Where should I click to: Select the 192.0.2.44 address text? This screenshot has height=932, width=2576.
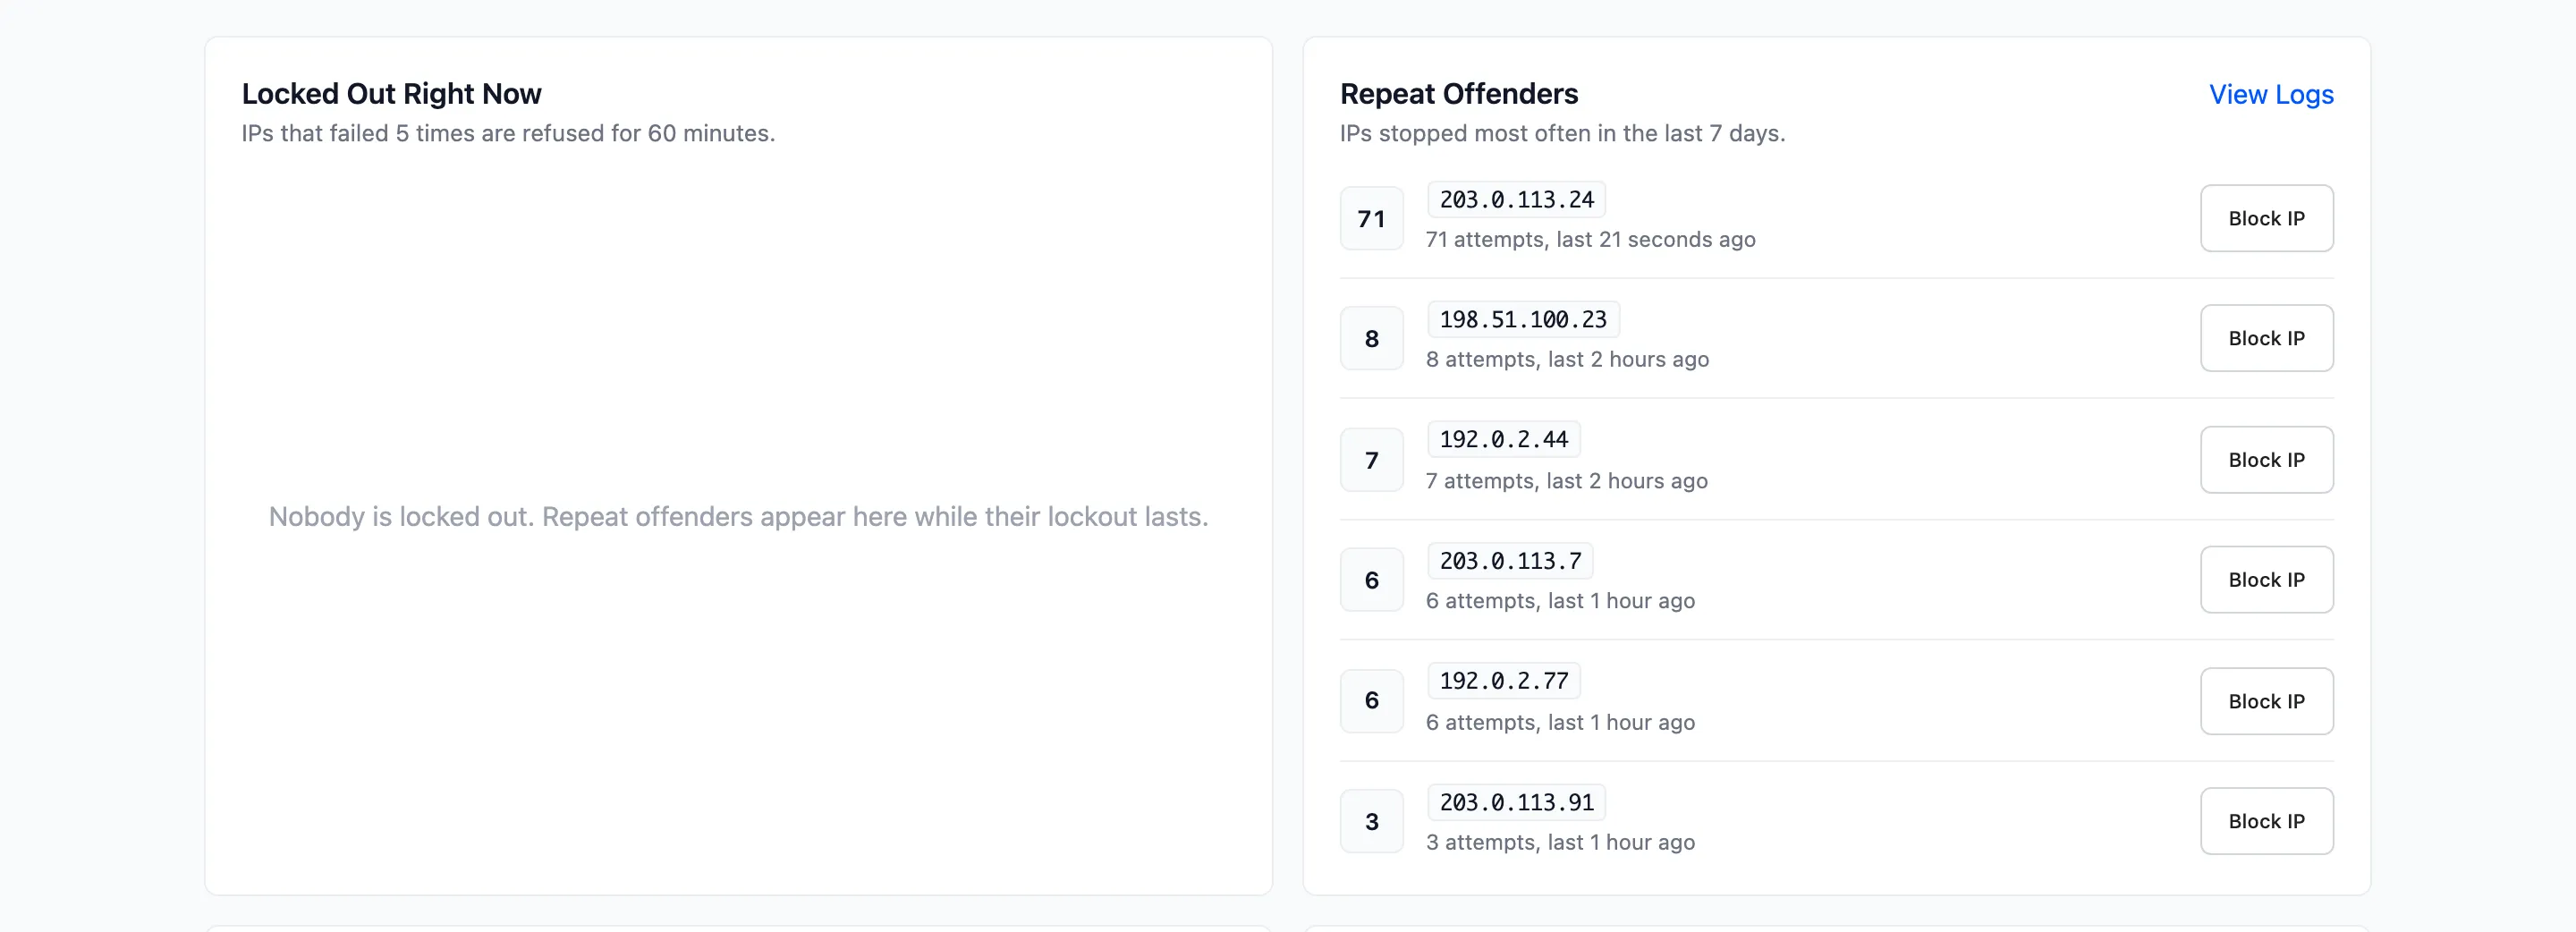1503,439
